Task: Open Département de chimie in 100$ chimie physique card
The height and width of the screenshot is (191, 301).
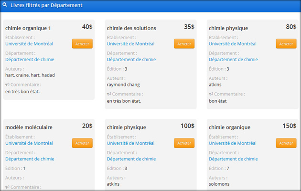Action: 131,159
